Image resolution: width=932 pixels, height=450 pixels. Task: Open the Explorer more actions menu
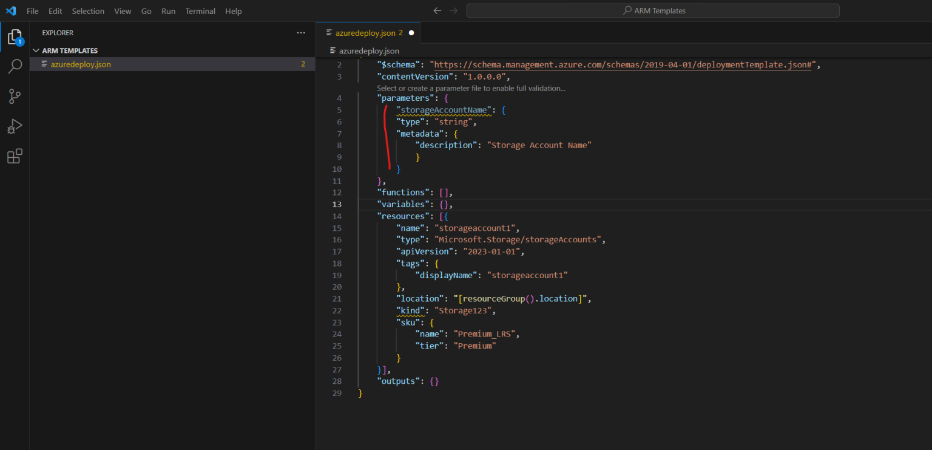(x=300, y=32)
